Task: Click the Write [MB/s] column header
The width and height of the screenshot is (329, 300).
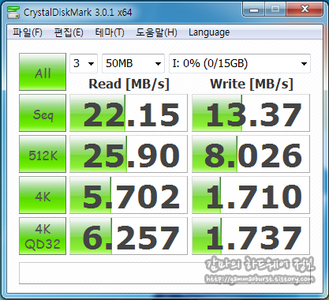Action: (x=252, y=84)
